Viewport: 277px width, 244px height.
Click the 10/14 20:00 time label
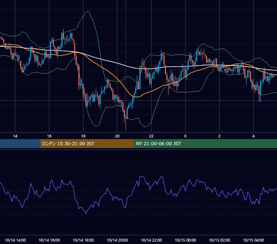pos(117,240)
